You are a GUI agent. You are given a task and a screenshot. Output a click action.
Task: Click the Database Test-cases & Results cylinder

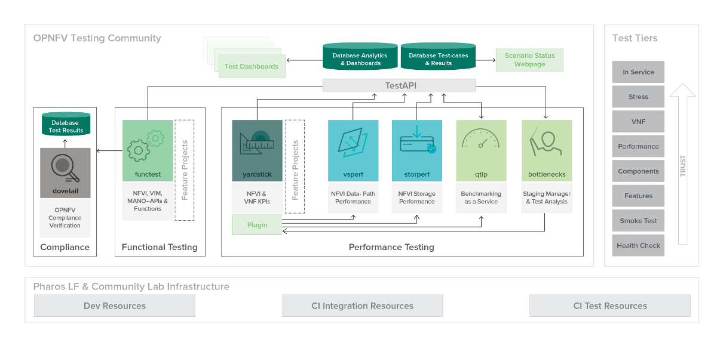tap(438, 57)
